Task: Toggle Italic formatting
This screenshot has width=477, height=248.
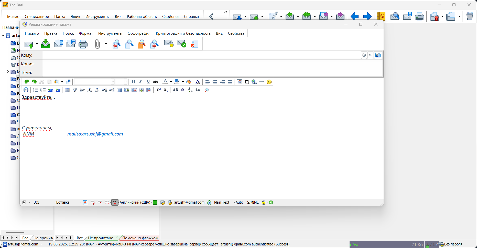Action: (141, 82)
